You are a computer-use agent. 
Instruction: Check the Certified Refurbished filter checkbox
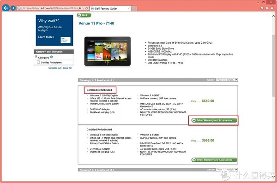coord(38,62)
